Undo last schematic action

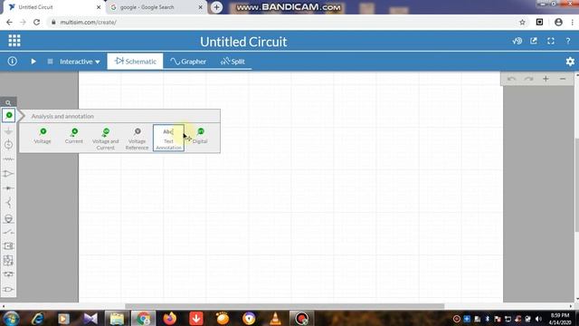(x=511, y=79)
